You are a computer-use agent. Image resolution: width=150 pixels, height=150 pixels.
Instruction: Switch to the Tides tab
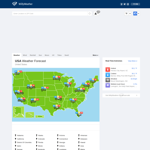(59, 55)
